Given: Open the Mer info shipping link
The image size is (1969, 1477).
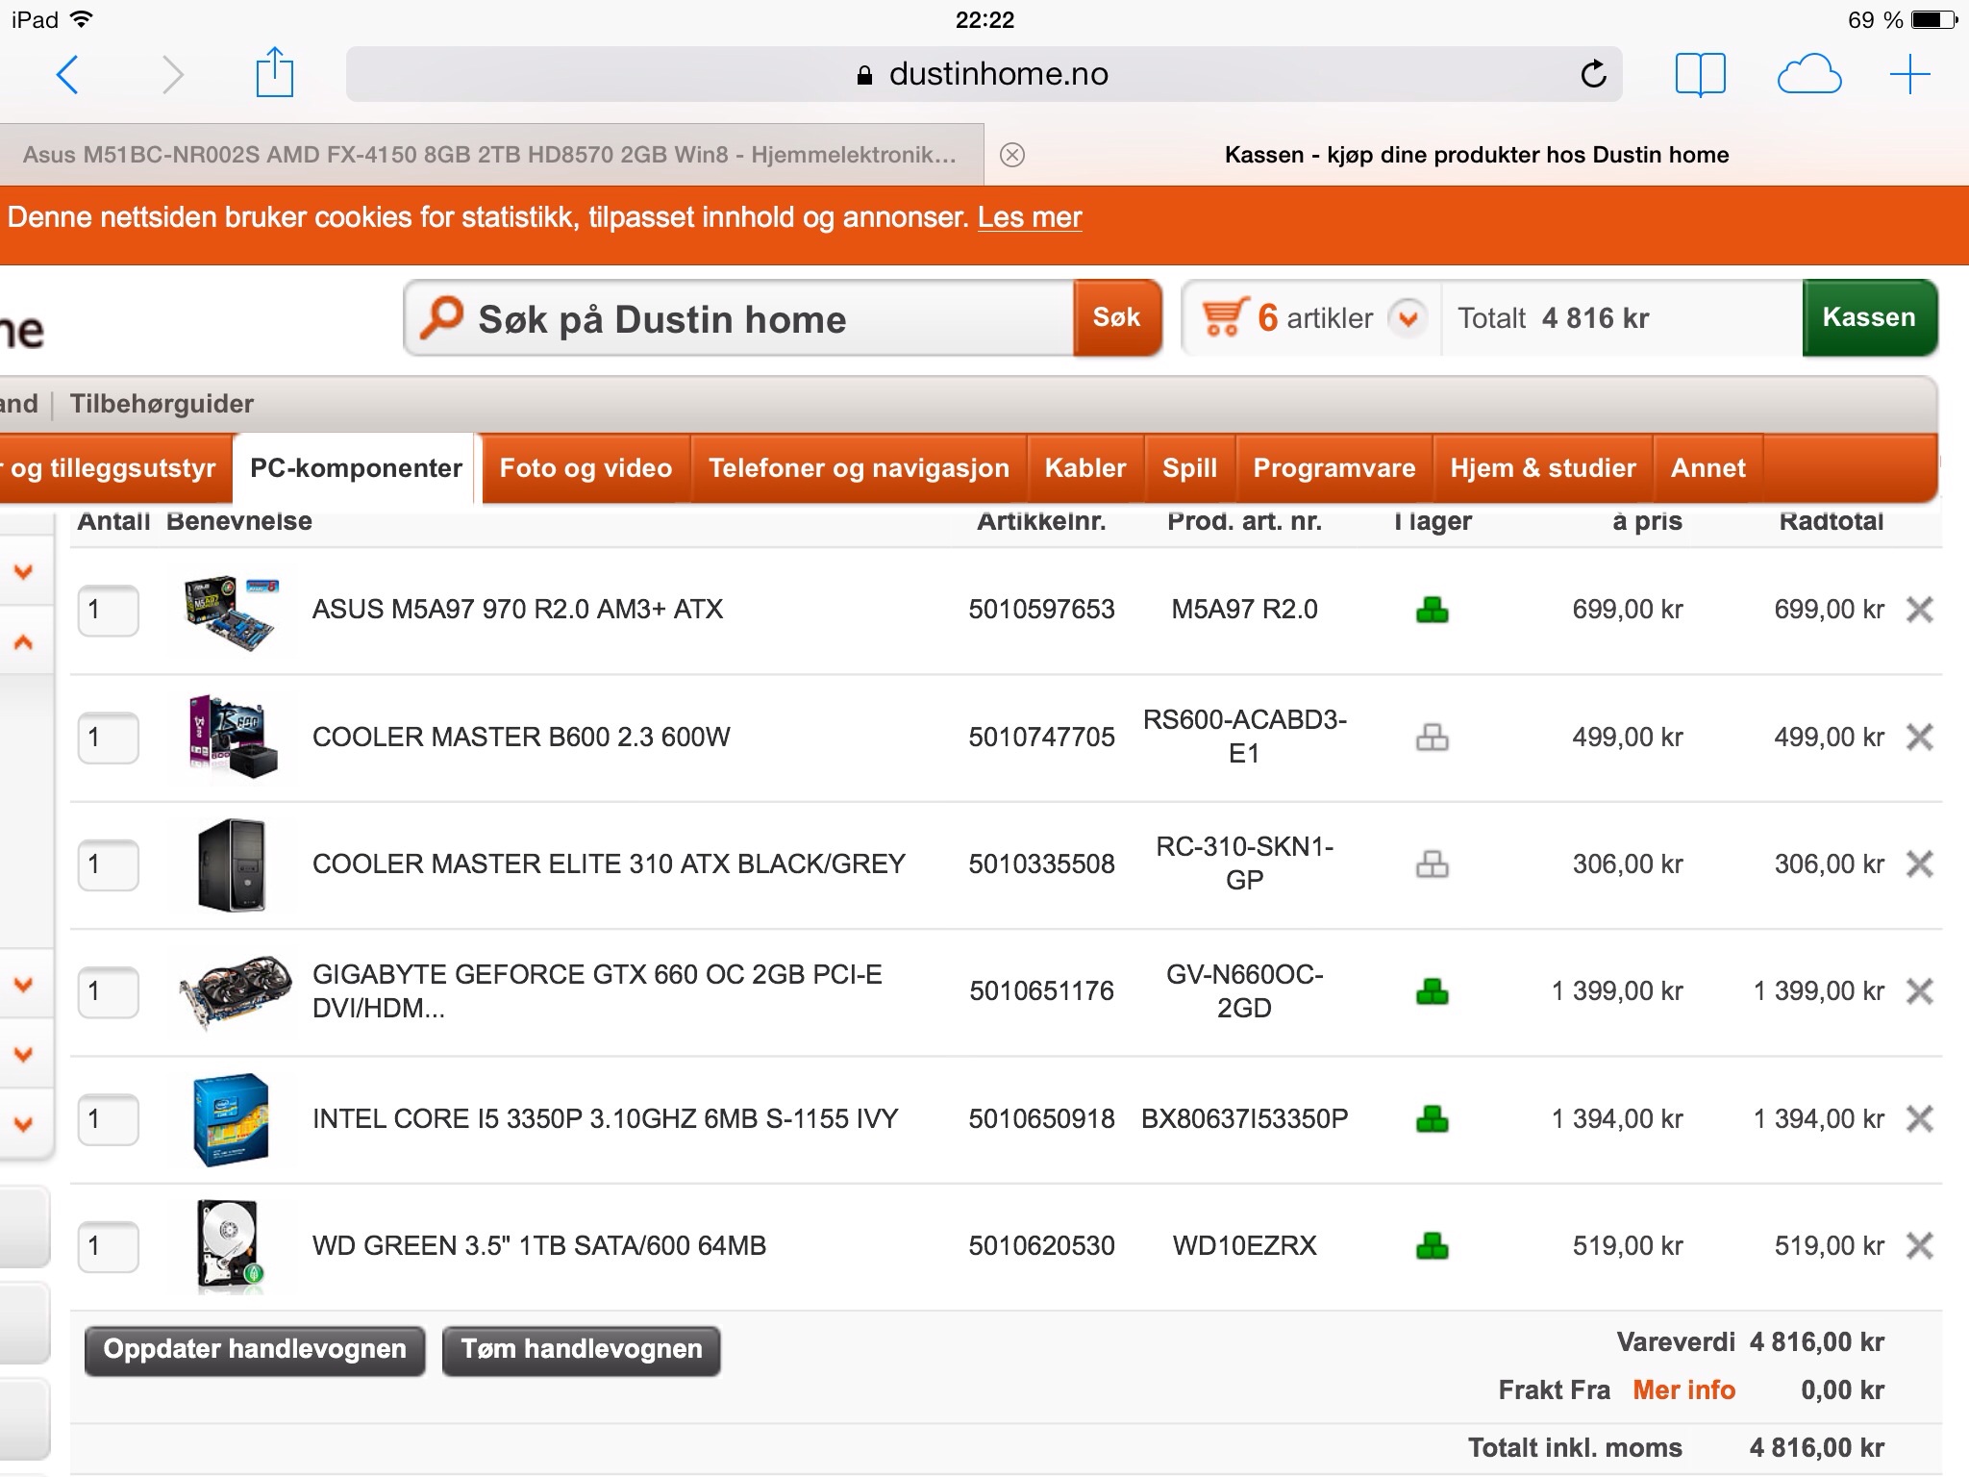Looking at the screenshot, I should click(1683, 1390).
